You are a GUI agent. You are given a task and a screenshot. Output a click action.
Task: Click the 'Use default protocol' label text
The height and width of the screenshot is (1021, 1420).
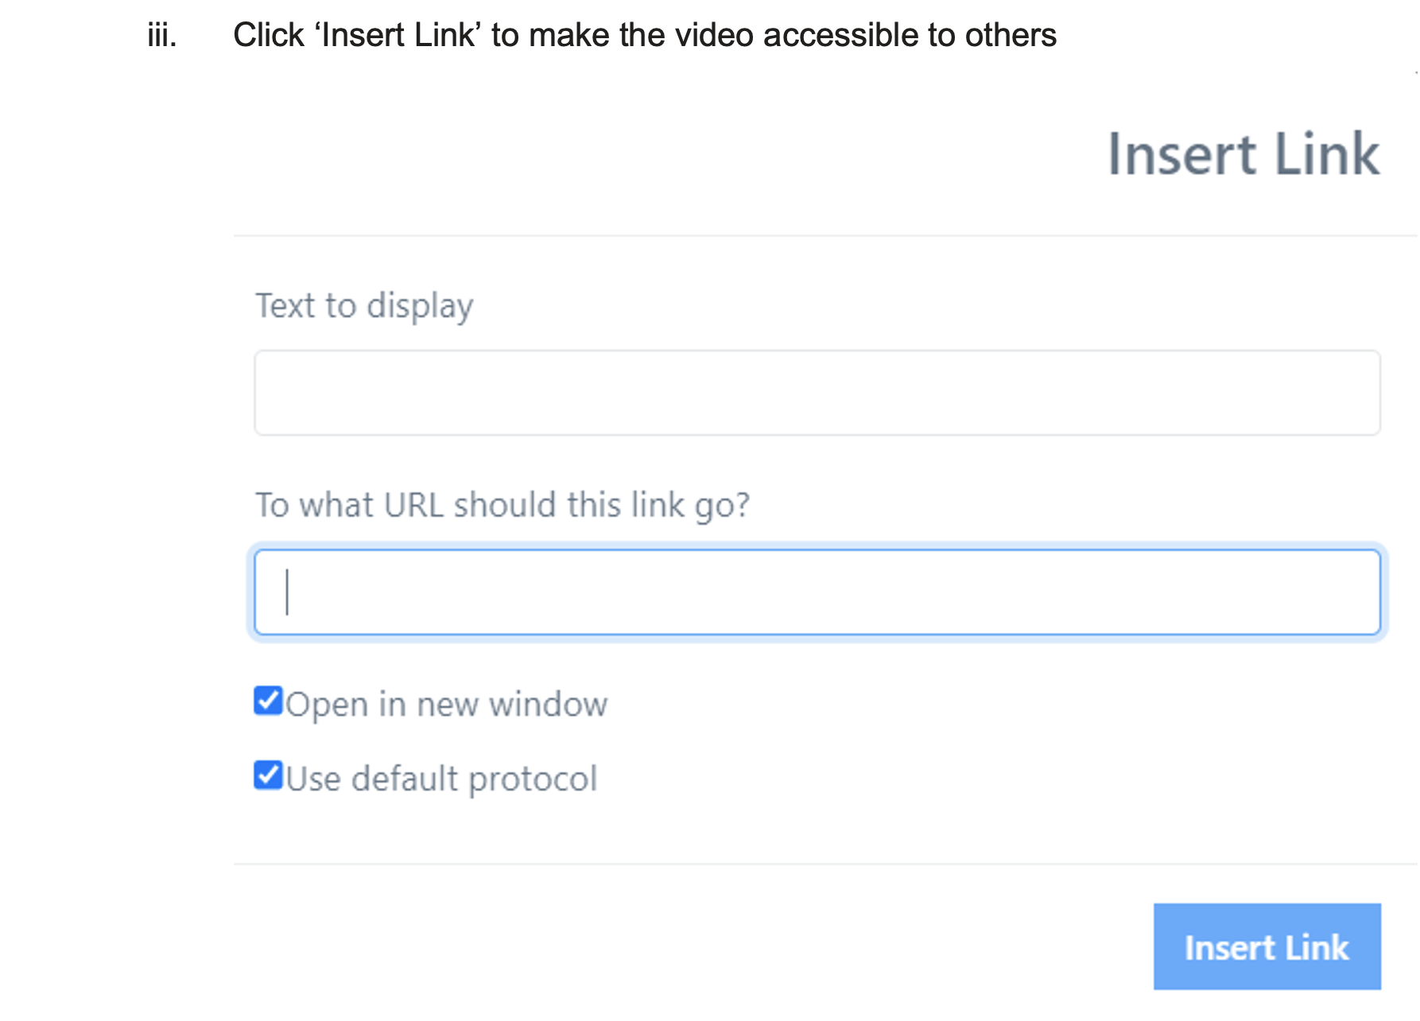(x=441, y=779)
